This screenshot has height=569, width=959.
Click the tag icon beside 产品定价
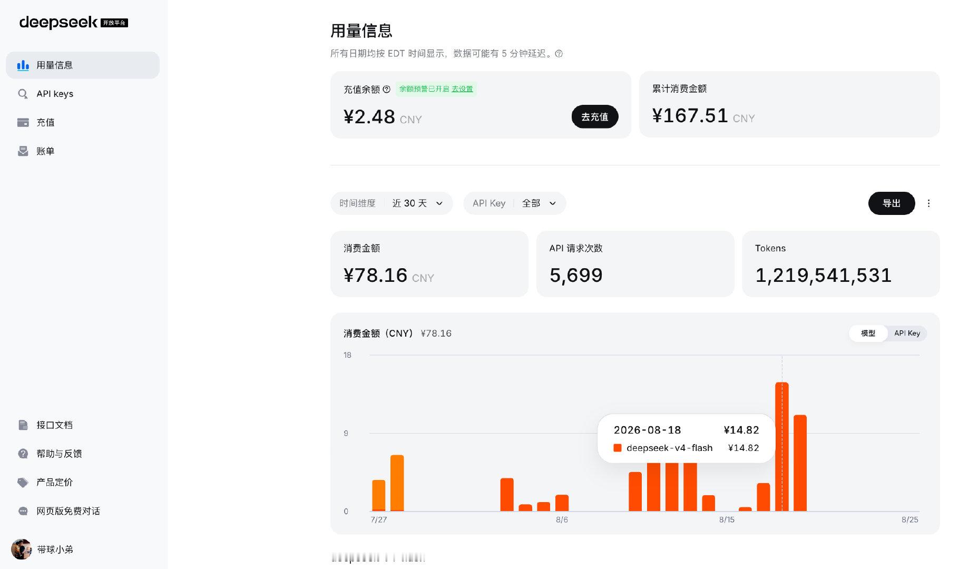[x=23, y=482]
